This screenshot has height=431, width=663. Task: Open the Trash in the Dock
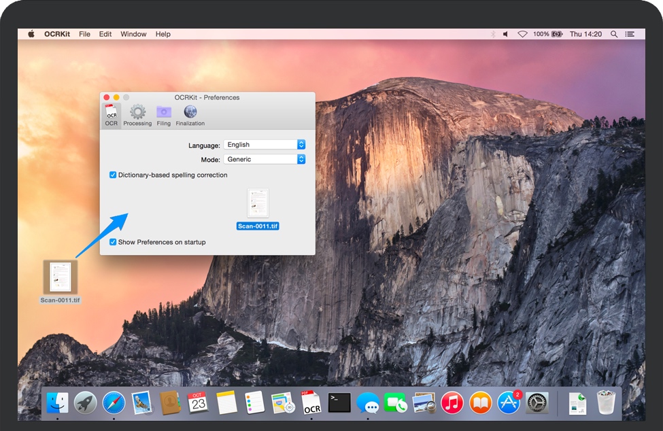click(605, 402)
